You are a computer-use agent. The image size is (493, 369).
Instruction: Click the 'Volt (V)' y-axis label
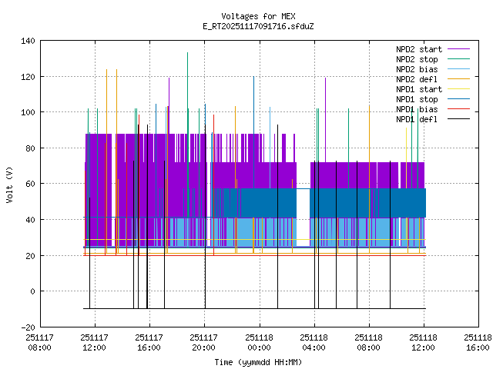pos(9,184)
